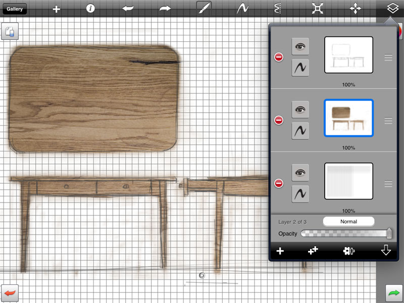The height and width of the screenshot is (303, 404).
Task: Click the red undo arrow at bottom left
Action: pos(11,292)
